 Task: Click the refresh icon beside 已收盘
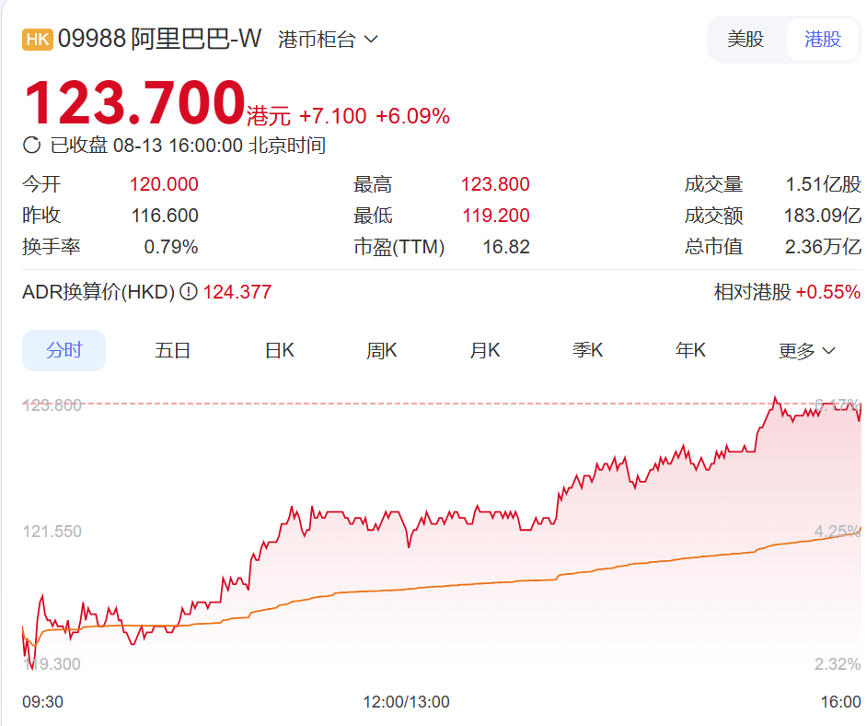coord(32,145)
